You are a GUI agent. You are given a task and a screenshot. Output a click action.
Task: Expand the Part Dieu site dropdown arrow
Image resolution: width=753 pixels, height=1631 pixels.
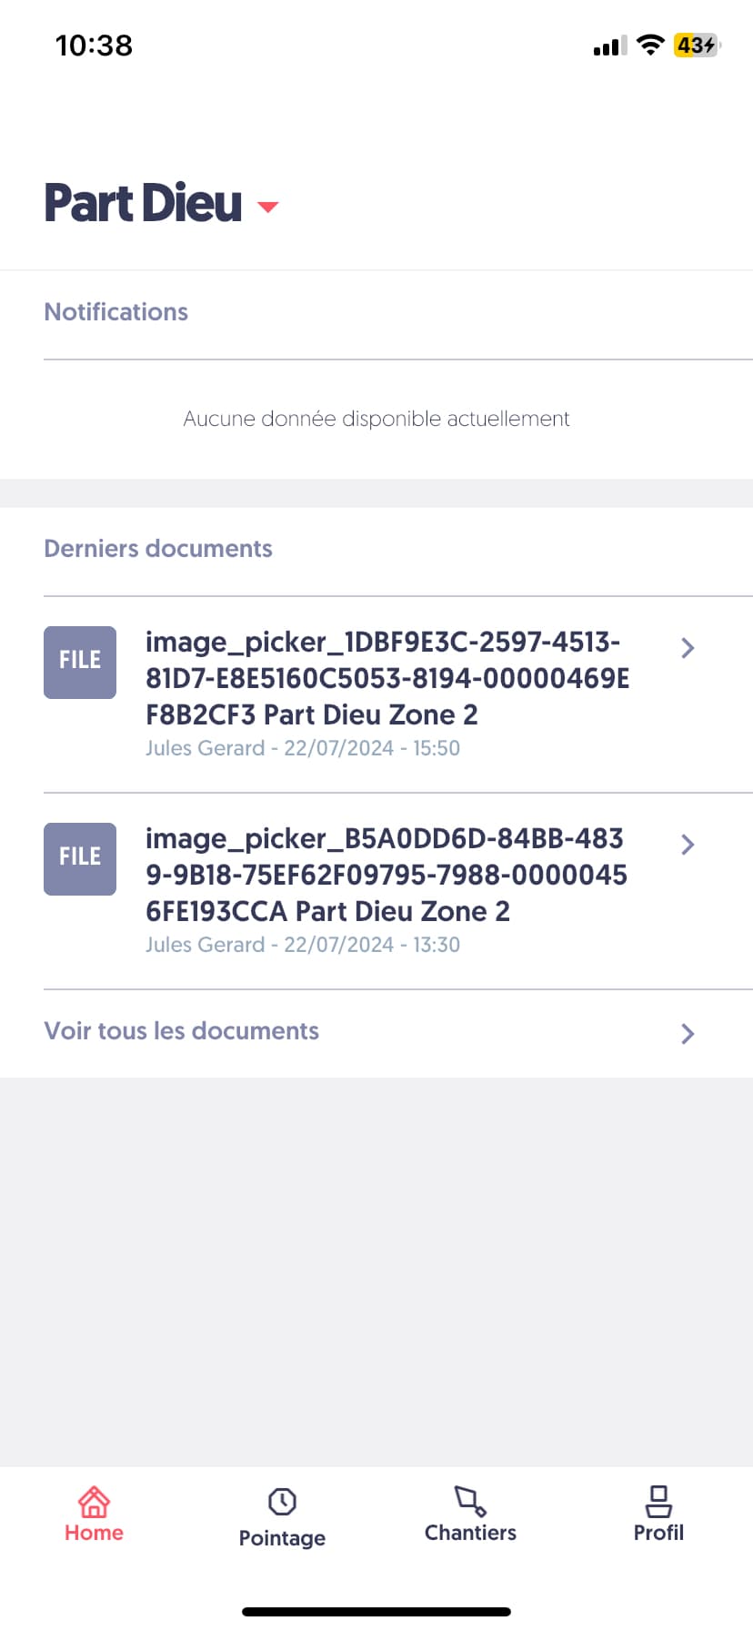(267, 207)
